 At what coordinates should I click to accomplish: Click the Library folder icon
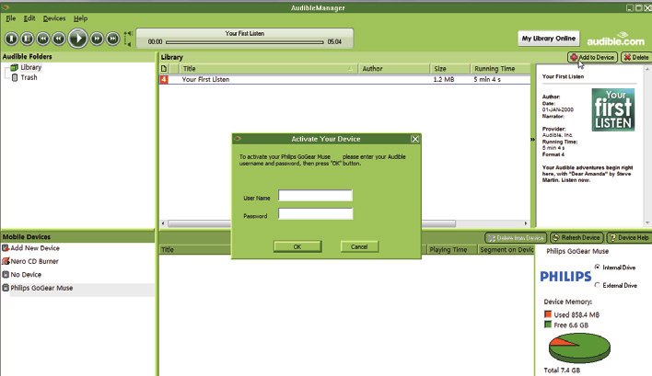[14, 67]
